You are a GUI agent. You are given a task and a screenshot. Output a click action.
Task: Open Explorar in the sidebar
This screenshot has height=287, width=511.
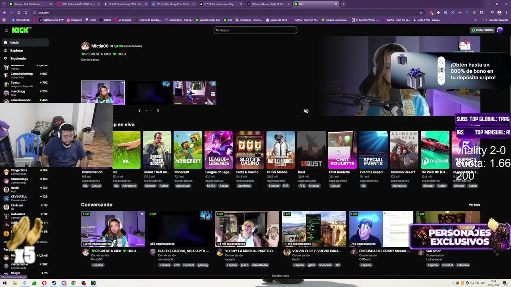pyautogui.click(x=25, y=50)
